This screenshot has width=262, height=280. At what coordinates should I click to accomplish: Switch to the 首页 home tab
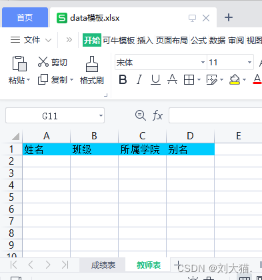[x=25, y=17]
